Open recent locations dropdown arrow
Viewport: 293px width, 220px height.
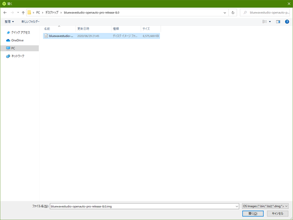tap(18, 13)
